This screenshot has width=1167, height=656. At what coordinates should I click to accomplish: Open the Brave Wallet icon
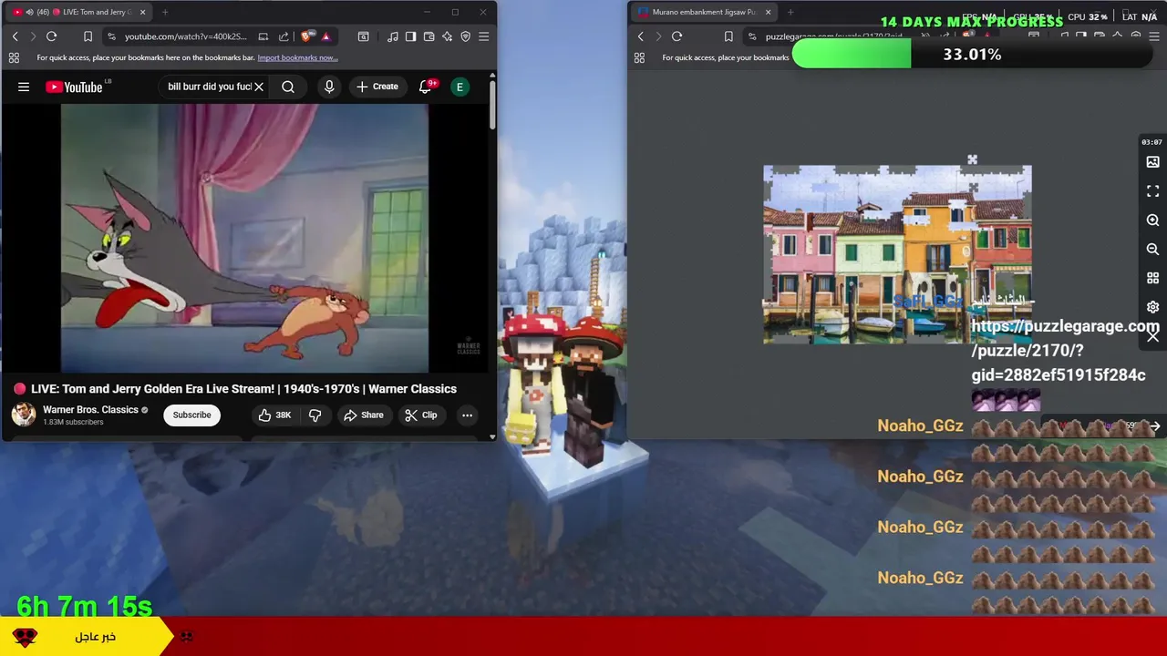pyautogui.click(x=429, y=36)
